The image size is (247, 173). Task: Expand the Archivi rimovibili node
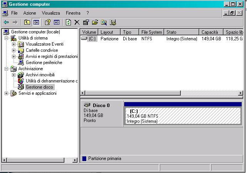tap(14, 75)
